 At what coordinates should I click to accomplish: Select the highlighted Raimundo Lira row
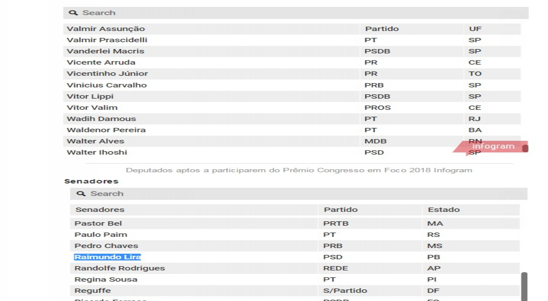(x=107, y=257)
